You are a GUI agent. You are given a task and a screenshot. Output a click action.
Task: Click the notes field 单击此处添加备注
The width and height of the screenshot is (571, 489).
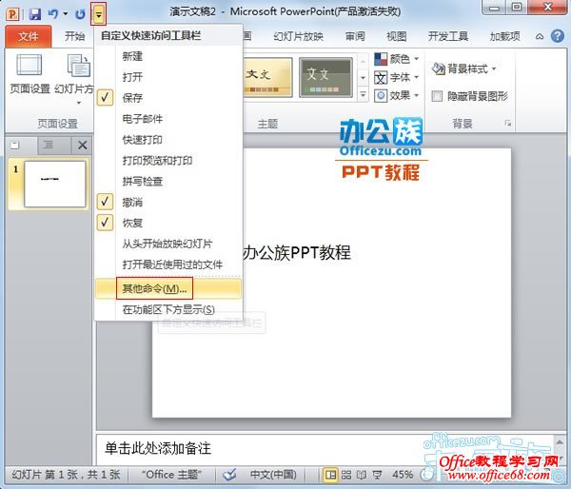click(x=158, y=448)
